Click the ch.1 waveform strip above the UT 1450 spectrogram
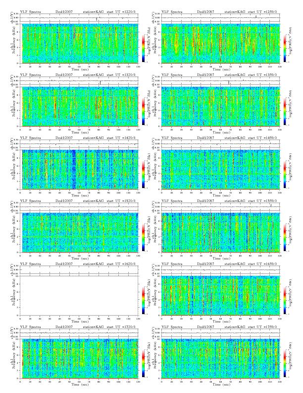Viewport: 303px width, 393px height. tap(220, 144)
